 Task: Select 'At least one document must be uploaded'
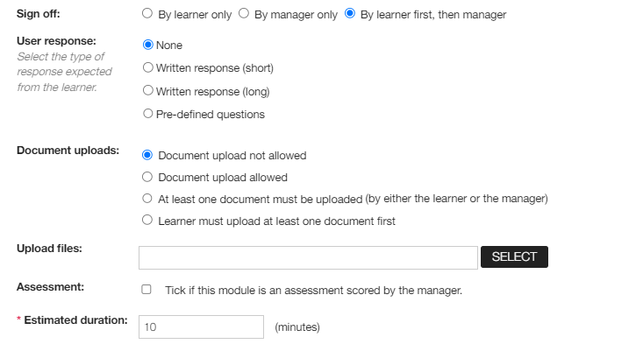pos(147,199)
